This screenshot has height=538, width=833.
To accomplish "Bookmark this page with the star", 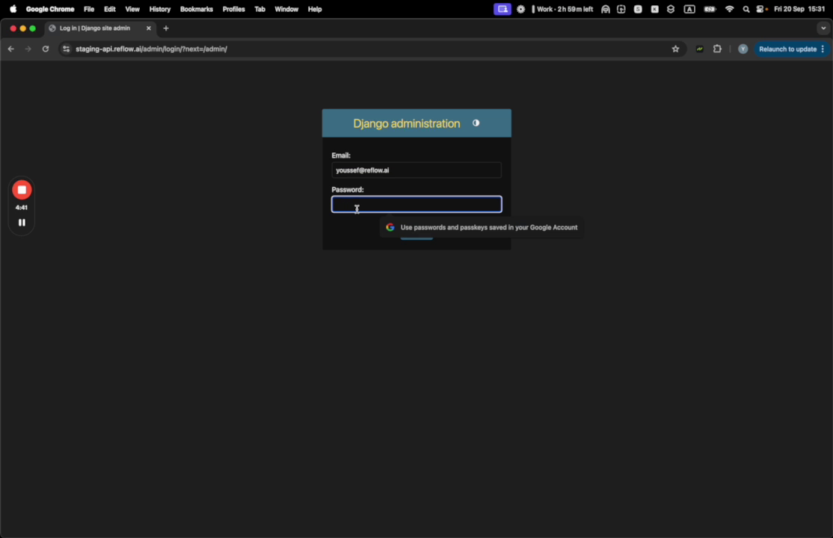I will (676, 49).
